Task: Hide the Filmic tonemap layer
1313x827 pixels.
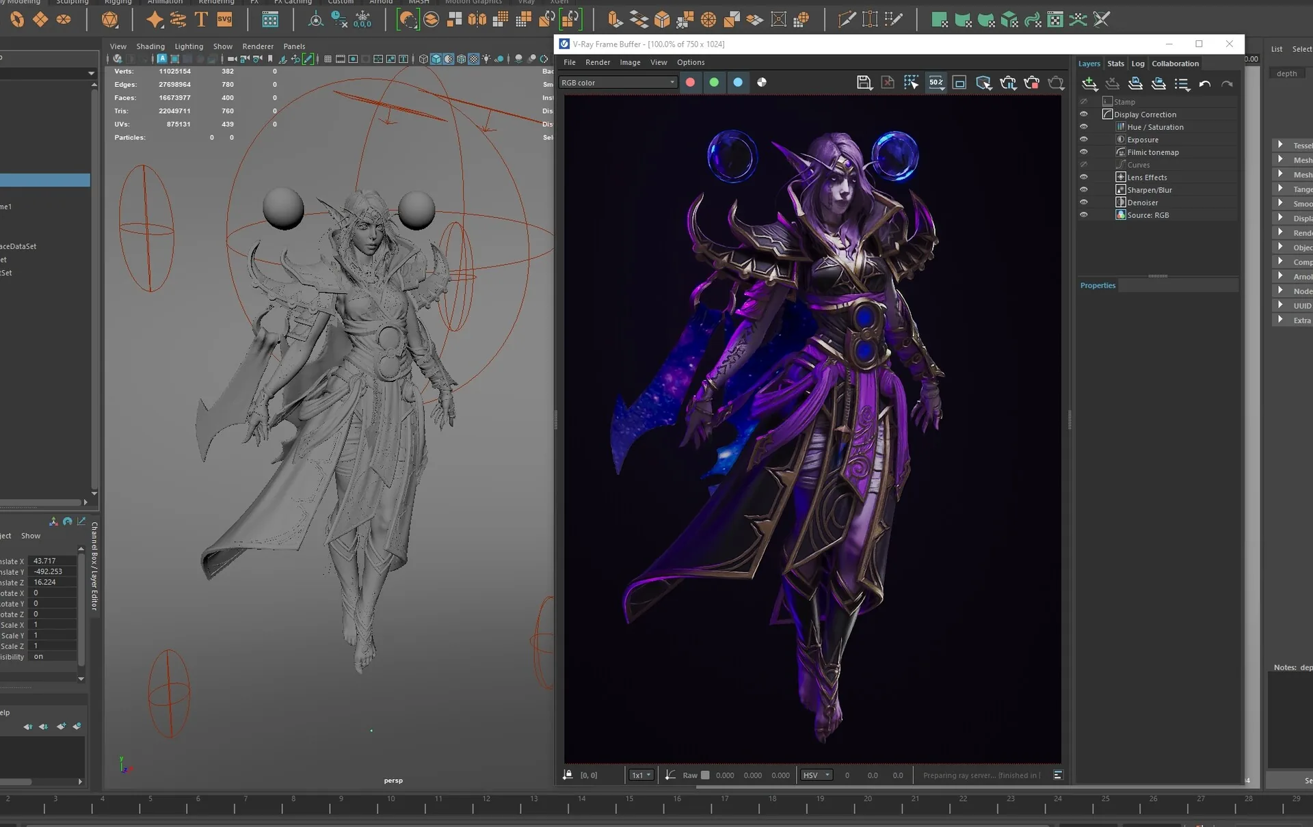Action: [x=1084, y=152]
